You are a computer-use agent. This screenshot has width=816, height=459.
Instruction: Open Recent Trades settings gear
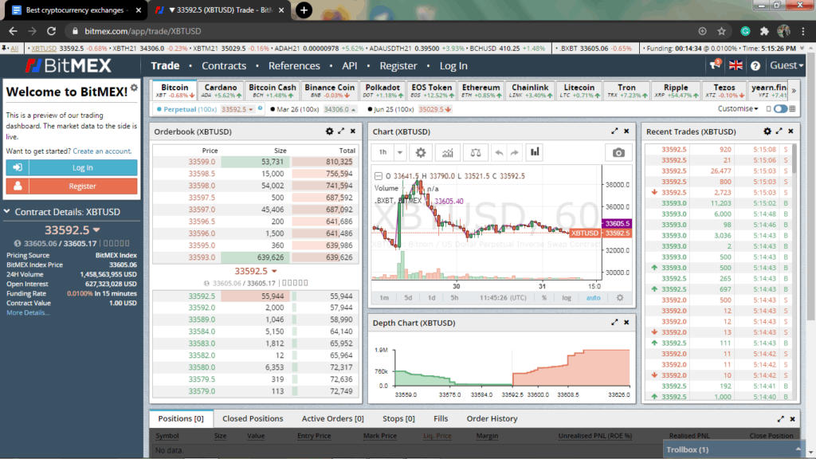(767, 131)
